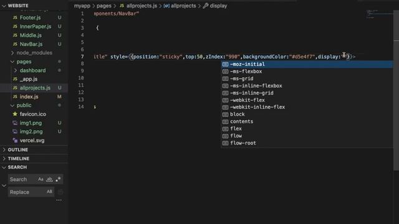
Task: Pick flow from autocomplete list
Action: pos(307,136)
